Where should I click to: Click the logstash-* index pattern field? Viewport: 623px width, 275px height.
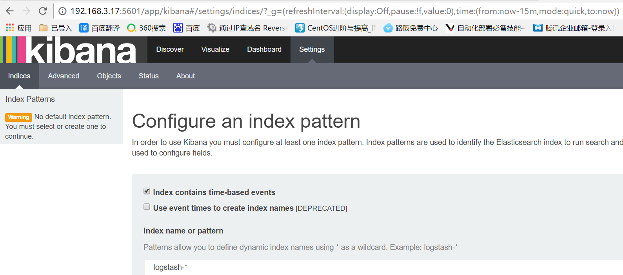[x=383, y=267]
